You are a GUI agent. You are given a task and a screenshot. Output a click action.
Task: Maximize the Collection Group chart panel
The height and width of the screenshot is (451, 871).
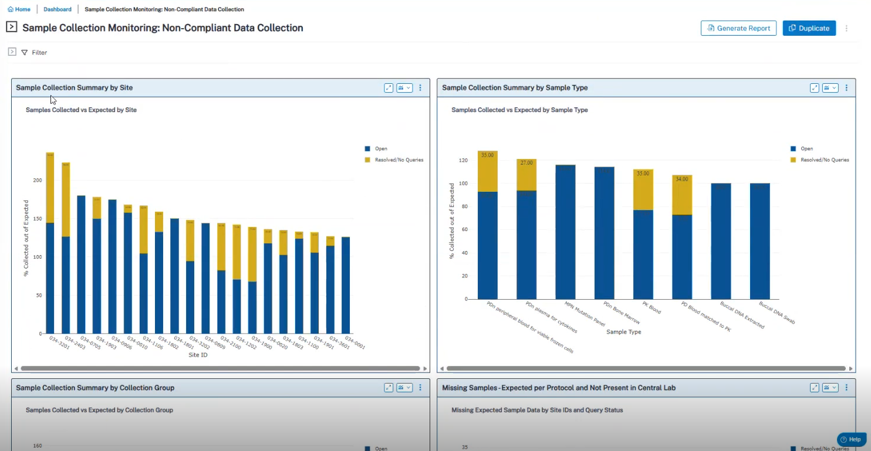[x=388, y=387]
